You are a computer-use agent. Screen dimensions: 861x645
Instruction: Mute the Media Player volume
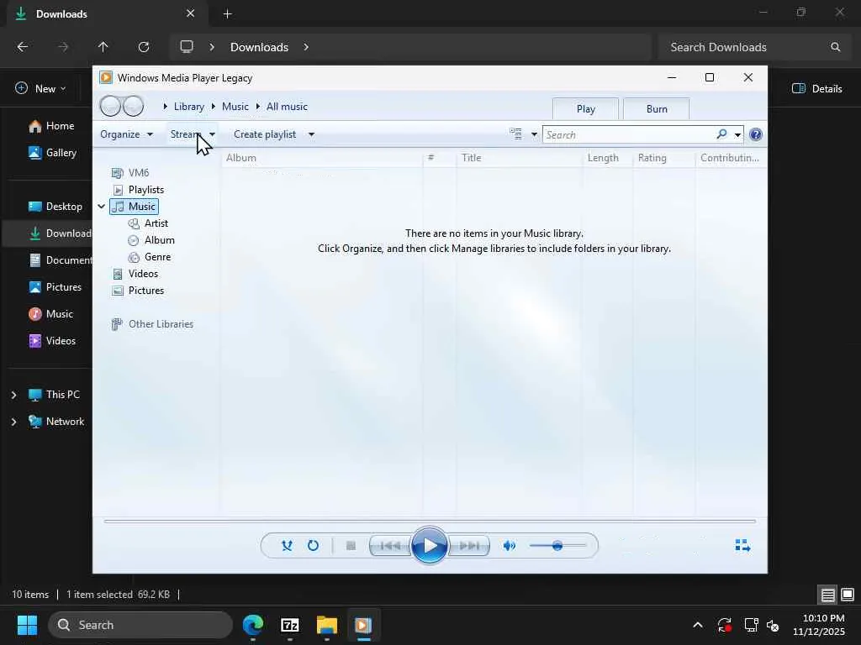pos(509,546)
